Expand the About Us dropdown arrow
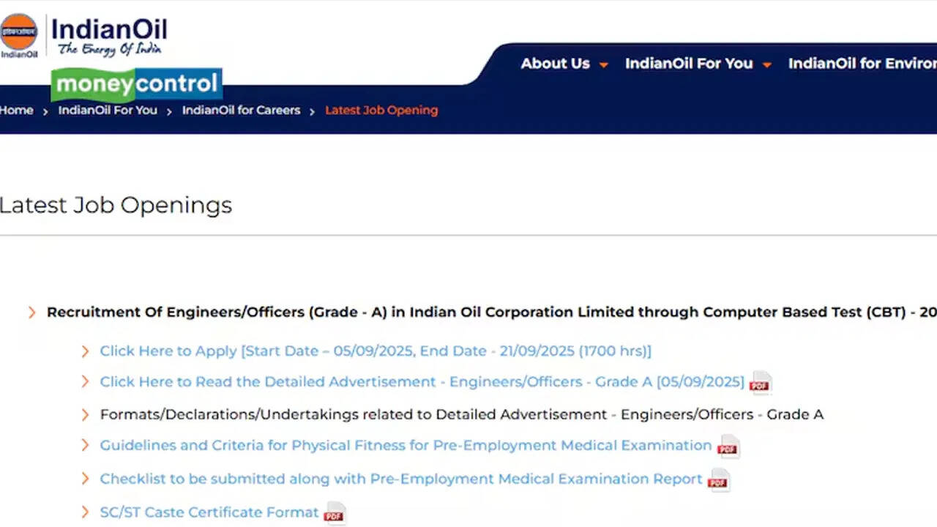 (x=604, y=65)
